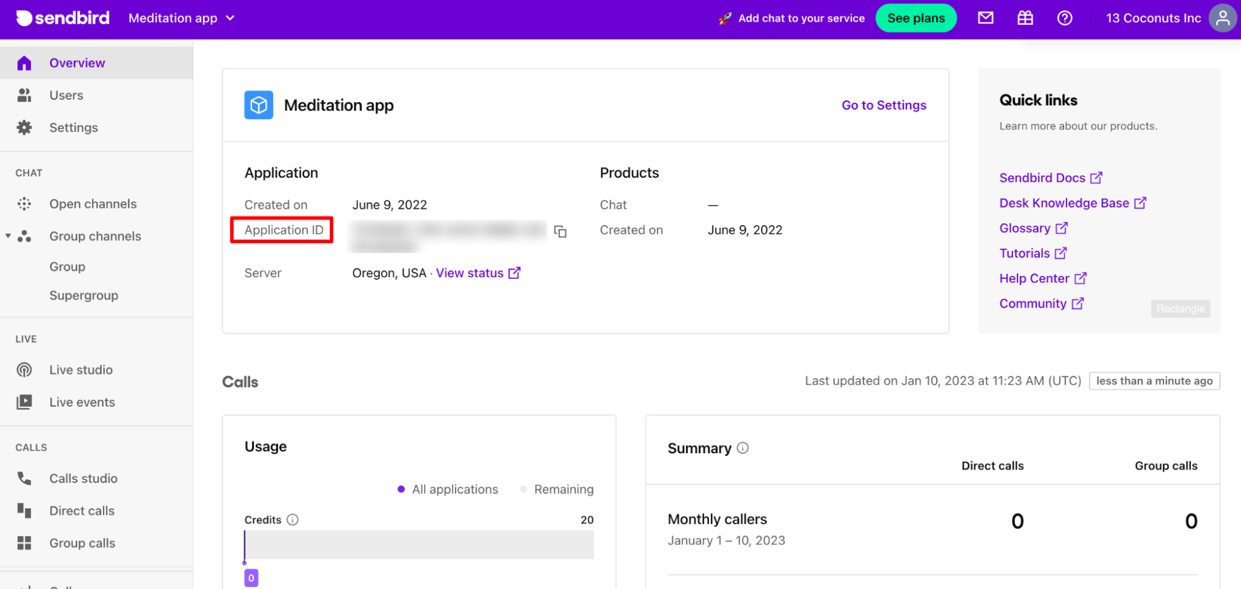Click June 9, 2022 application created date
This screenshot has height=589, width=1241.
coord(389,205)
